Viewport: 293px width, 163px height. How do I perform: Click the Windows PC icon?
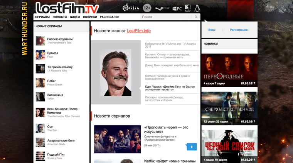[177, 8]
